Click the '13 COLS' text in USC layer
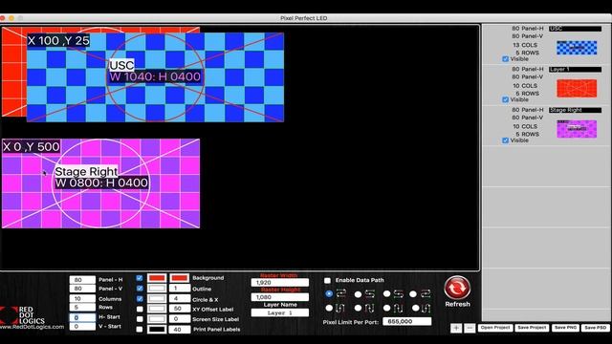 [x=525, y=45]
